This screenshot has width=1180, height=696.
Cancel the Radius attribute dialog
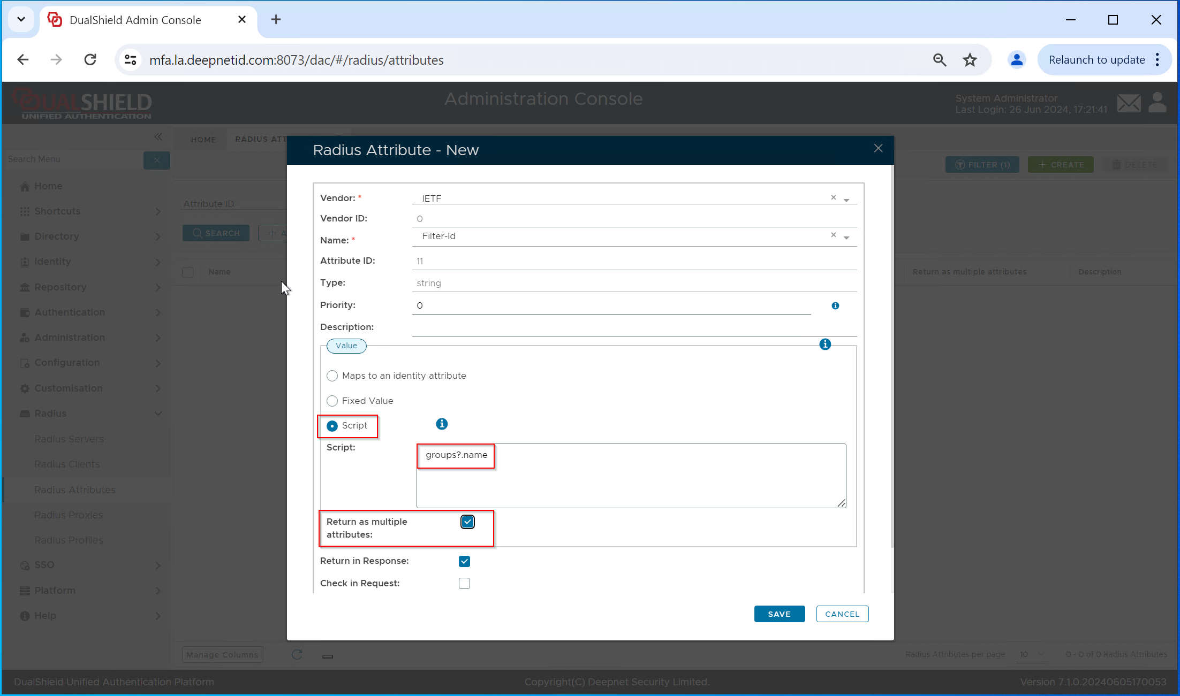pos(842,614)
